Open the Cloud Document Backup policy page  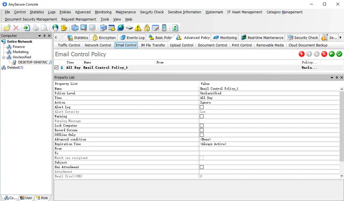[x=308, y=45]
